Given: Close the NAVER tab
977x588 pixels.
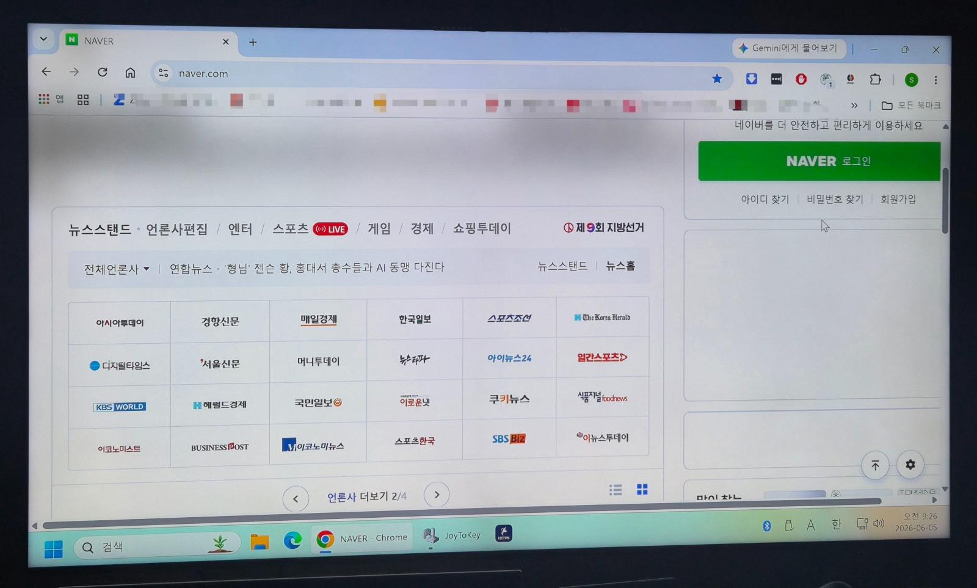Looking at the screenshot, I should [x=226, y=42].
